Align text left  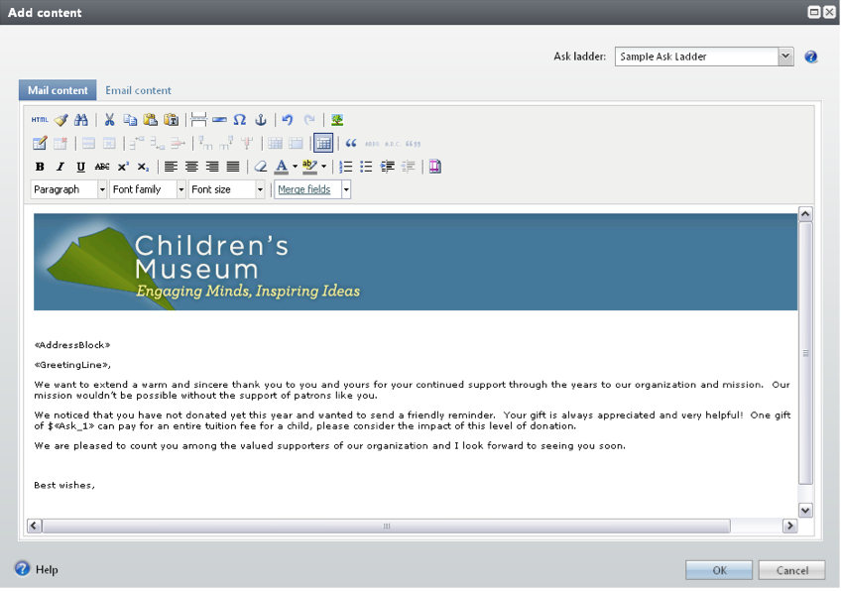coord(172,167)
